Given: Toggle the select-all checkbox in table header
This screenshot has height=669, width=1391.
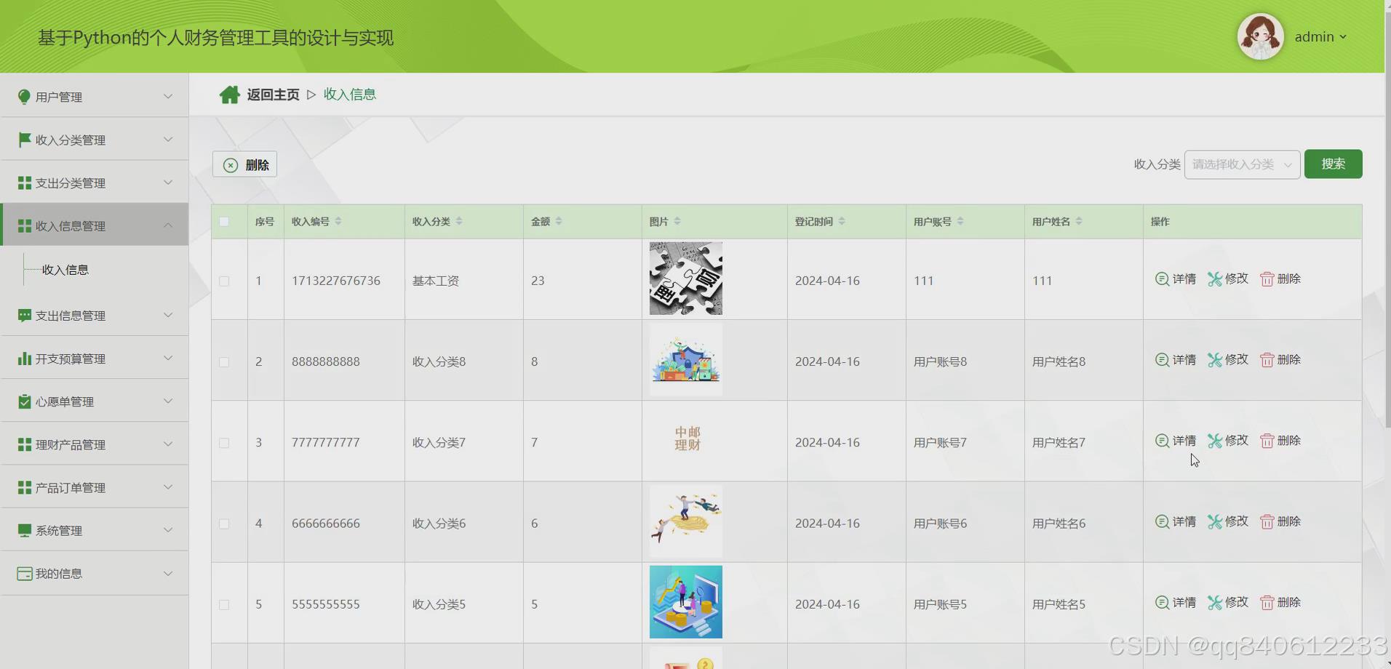Looking at the screenshot, I should coord(224,222).
